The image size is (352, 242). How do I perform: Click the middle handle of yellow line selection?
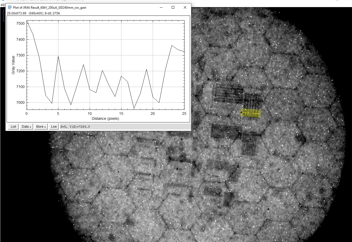pos(251,113)
